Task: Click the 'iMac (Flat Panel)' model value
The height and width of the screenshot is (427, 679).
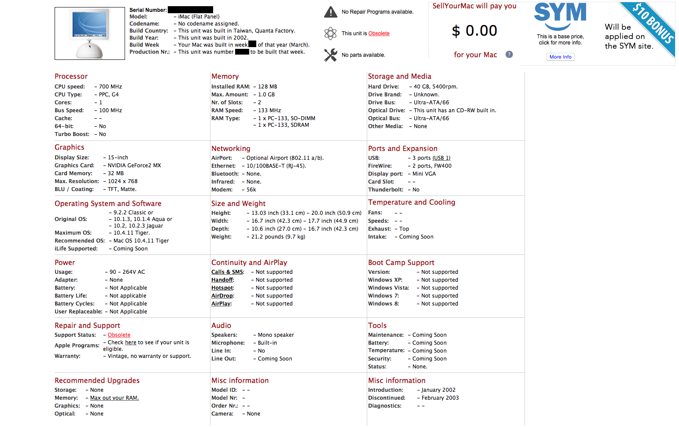Action: coord(199,17)
